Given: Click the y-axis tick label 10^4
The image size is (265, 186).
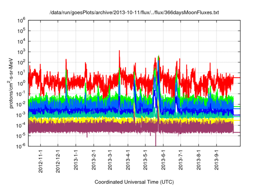Looking at the screenshot, I should pos(21,42).
